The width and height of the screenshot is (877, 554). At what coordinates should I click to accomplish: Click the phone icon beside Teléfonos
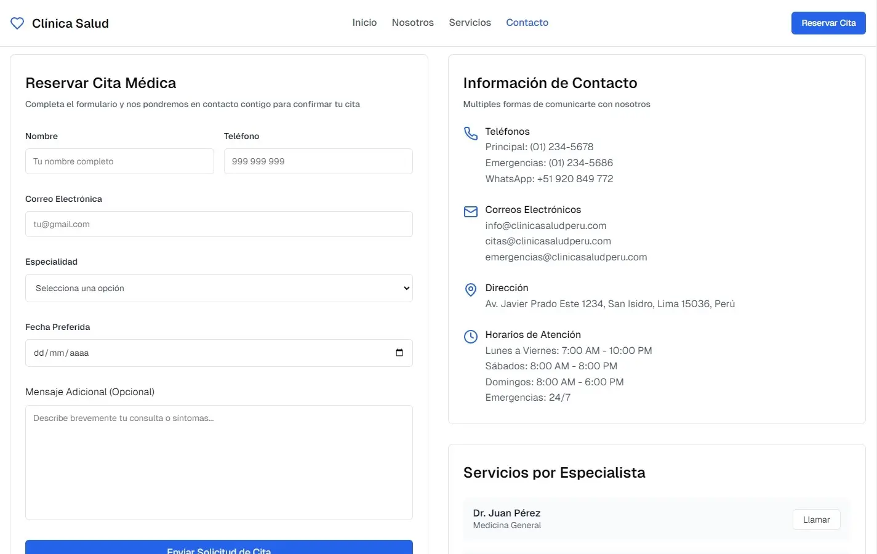(471, 134)
